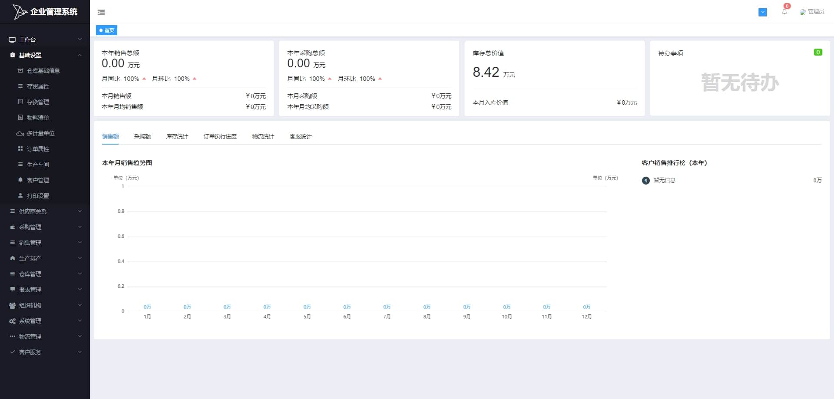This screenshot has height=399, width=834.
Task: Click the 本月采购额 label
Action: coord(302,96)
